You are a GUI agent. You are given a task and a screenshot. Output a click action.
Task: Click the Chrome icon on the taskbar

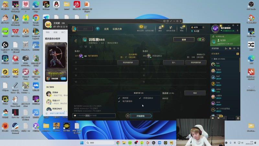click(118, 143)
